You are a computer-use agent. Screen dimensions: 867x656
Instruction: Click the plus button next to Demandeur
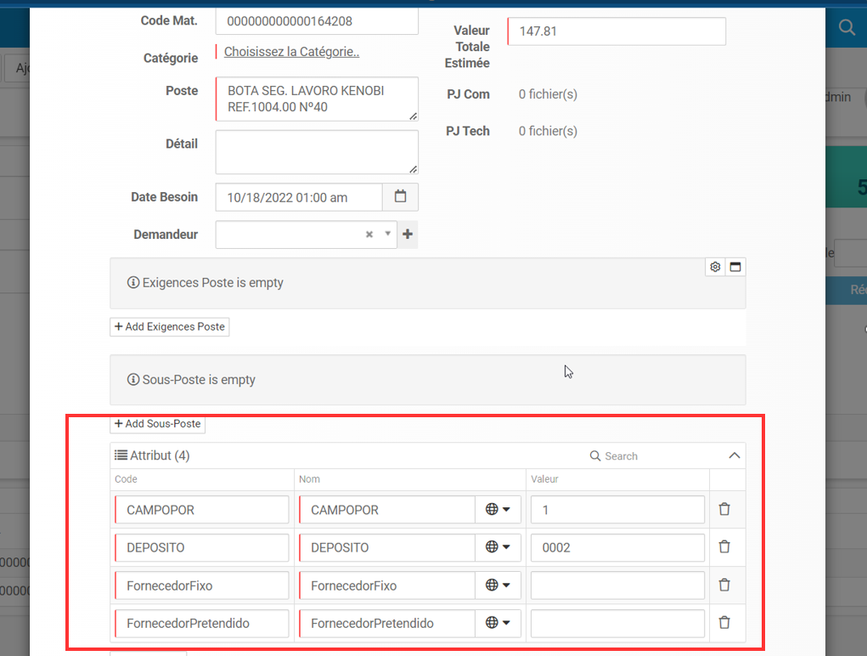point(408,234)
